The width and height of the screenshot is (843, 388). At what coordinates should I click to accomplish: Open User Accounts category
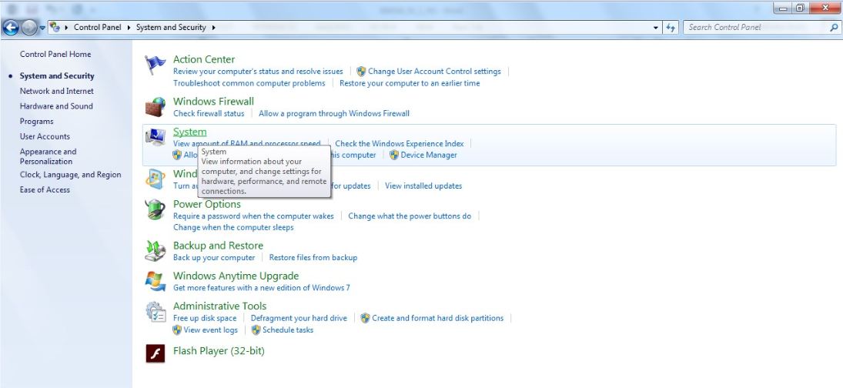point(45,136)
